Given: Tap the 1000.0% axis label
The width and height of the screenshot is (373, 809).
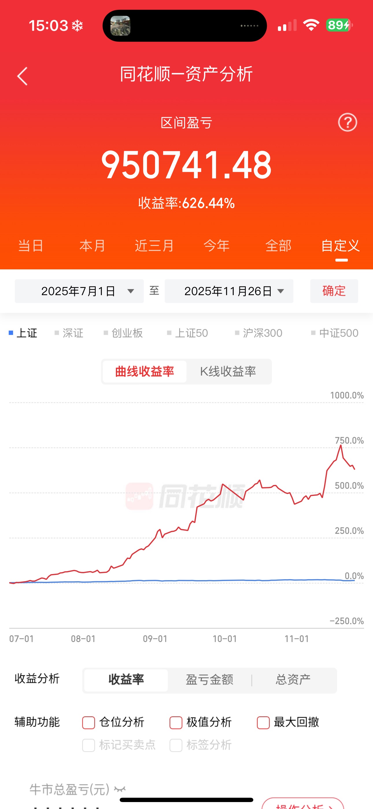Looking at the screenshot, I should (347, 396).
